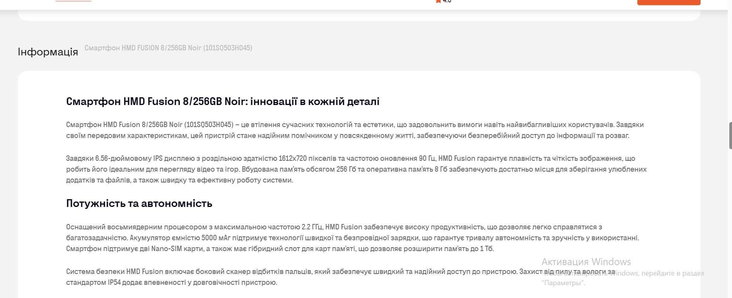This screenshot has width=732, height=298.
Task: Click the "Інформація" section heading
Action: click(48, 52)
